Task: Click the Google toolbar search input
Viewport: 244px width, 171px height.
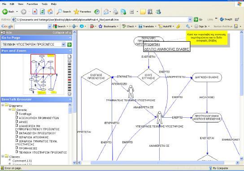Action: pos(31,26)
